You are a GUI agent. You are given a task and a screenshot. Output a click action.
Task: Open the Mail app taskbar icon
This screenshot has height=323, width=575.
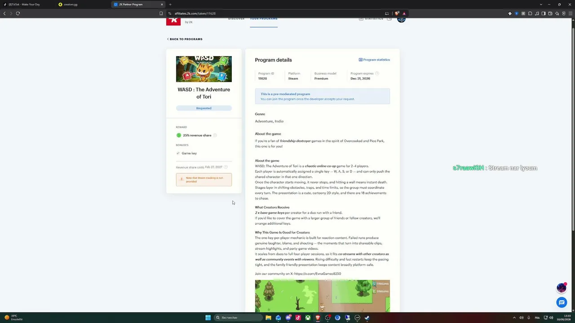point(278,318)
